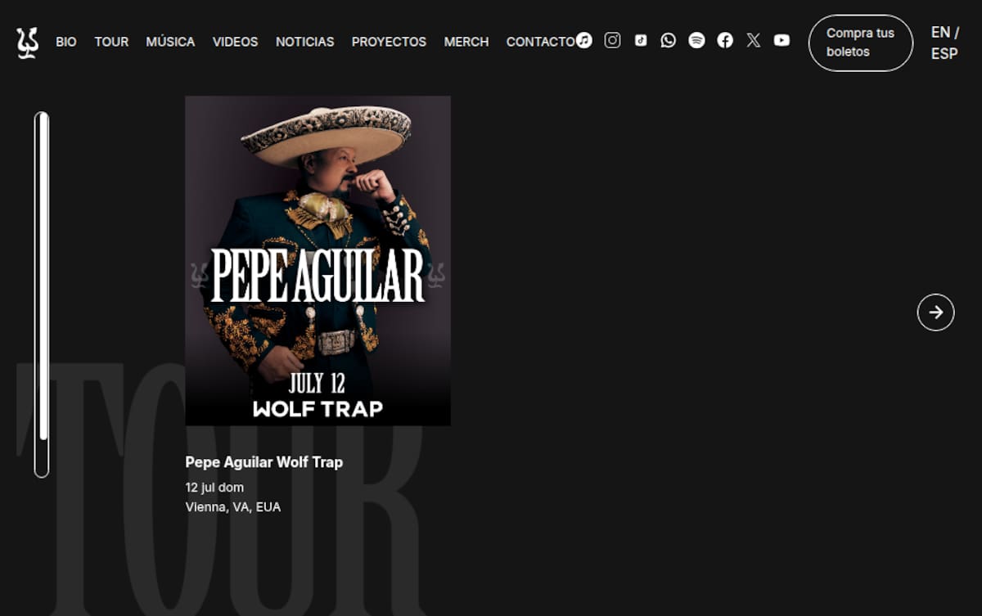Click the July 12 Wolf Trap poster

pos(318,261)
